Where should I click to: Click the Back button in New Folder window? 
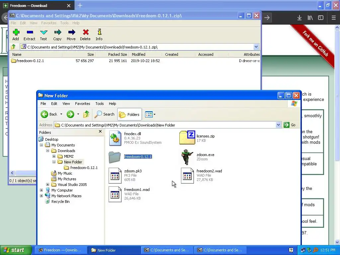(x=49, y=114)
